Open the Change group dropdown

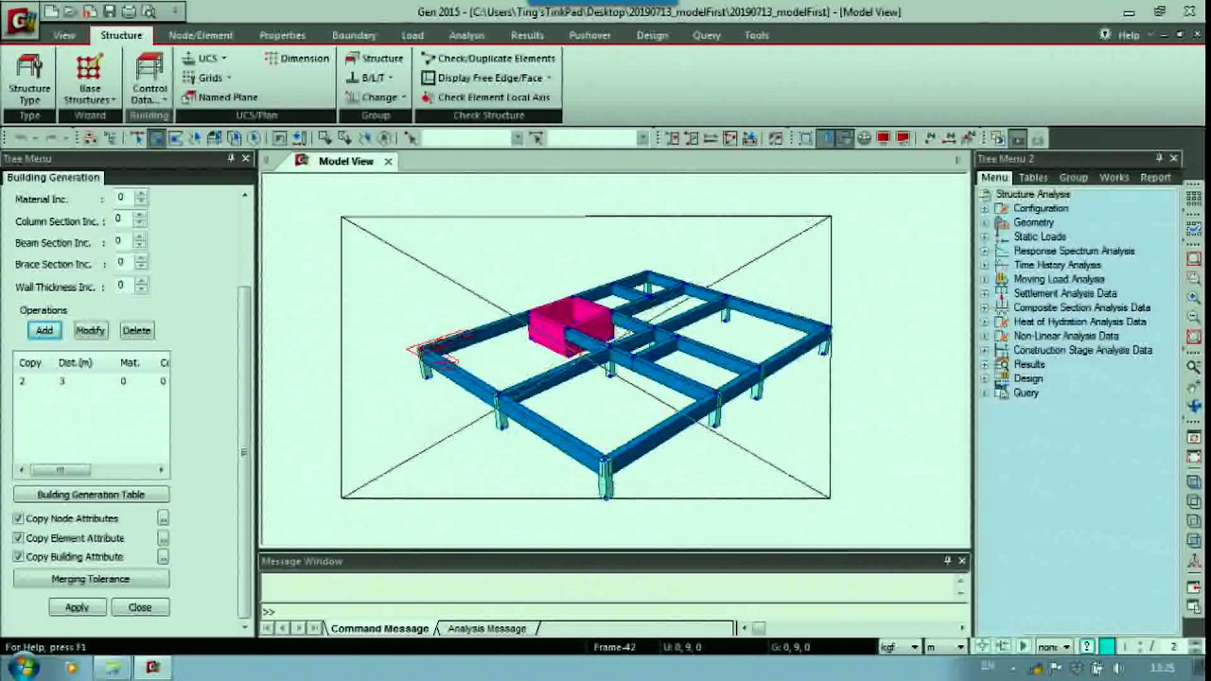click(376, 96)
